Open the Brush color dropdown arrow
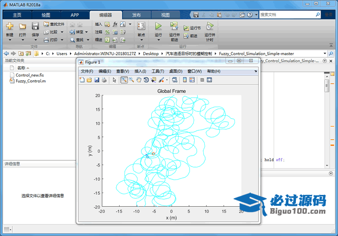 [167, 80]
